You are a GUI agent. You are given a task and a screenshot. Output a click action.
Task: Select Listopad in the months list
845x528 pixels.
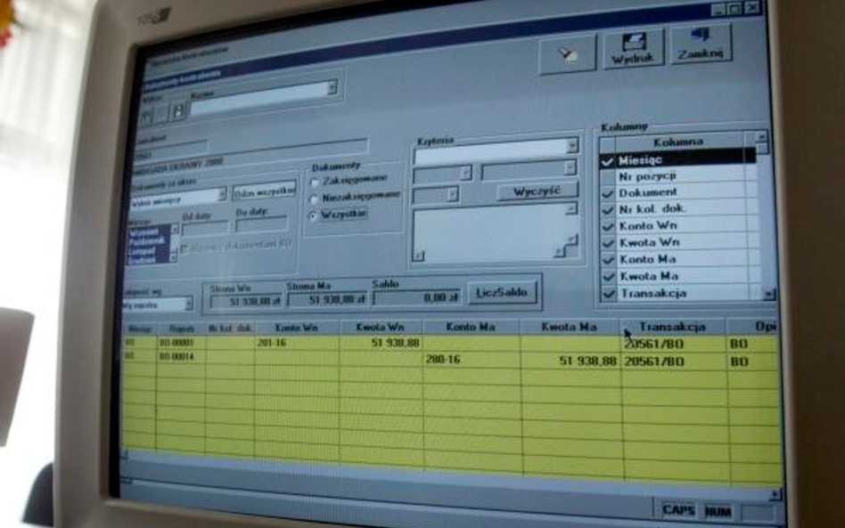(x=143, y=251)
